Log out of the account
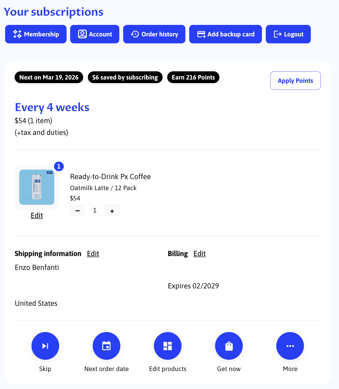The image size is (339, 389). [x=288, y=34]
